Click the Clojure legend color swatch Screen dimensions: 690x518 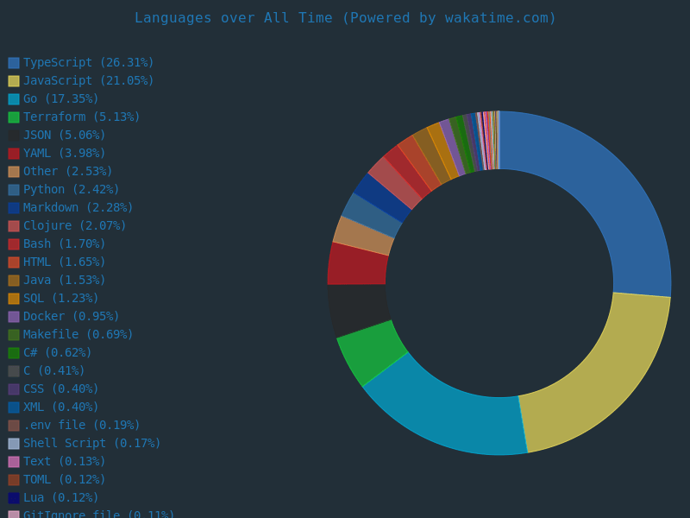[x=14, y=226]
